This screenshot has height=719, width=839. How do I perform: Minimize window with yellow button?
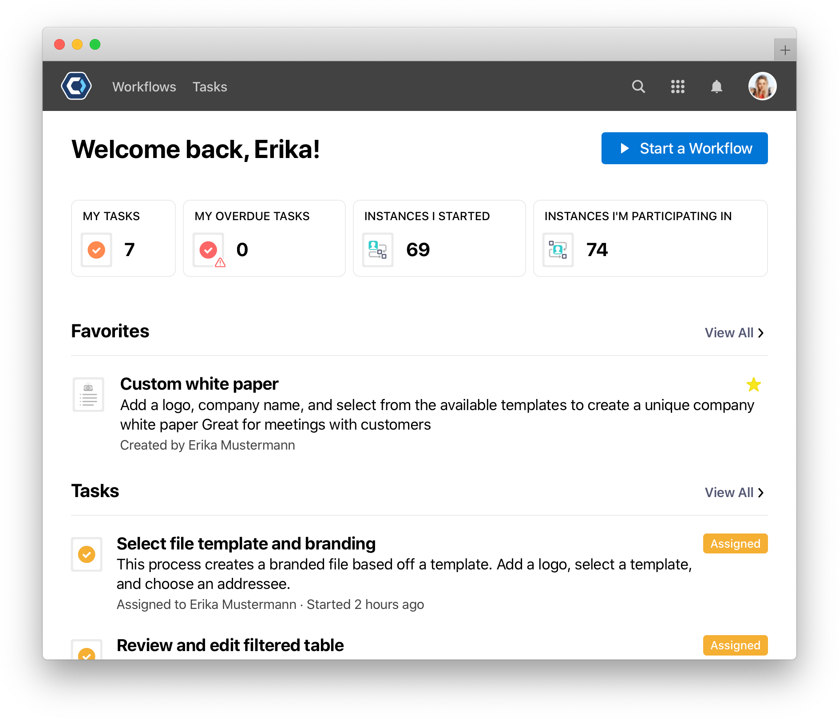point(77,44)
